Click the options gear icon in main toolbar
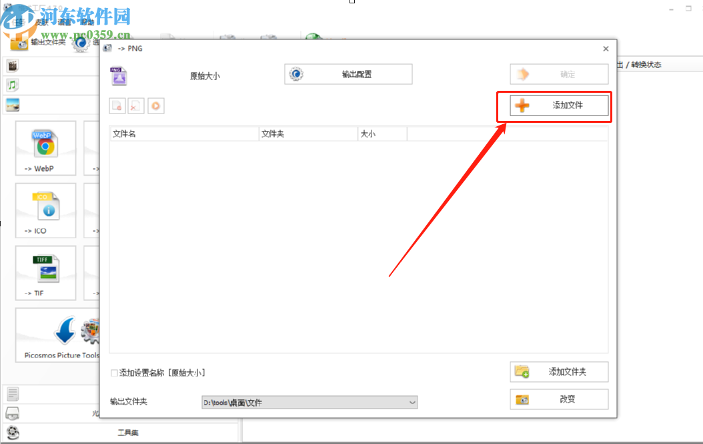This screenshot has width=703, height=444. pos(81,43)
